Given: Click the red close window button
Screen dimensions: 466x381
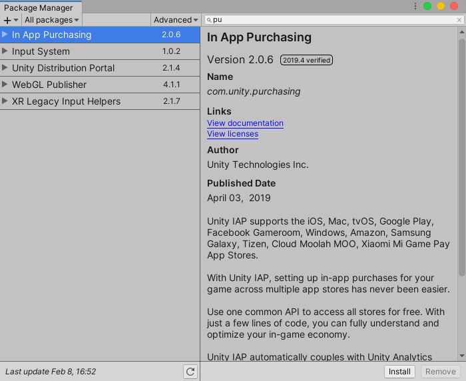Looking at the screenshot, I should tap(454, 6).
